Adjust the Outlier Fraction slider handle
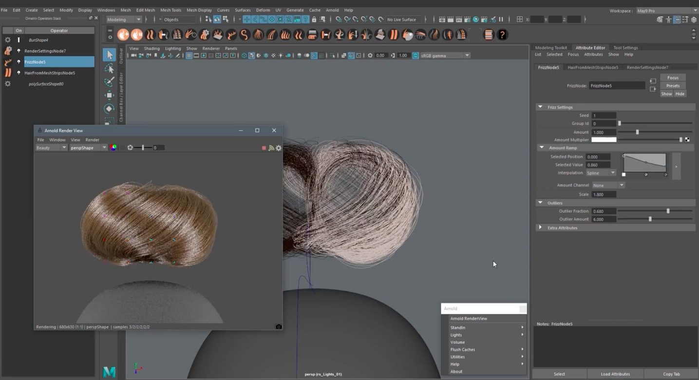This screenshot has height=380, width=699. [668, 211]
